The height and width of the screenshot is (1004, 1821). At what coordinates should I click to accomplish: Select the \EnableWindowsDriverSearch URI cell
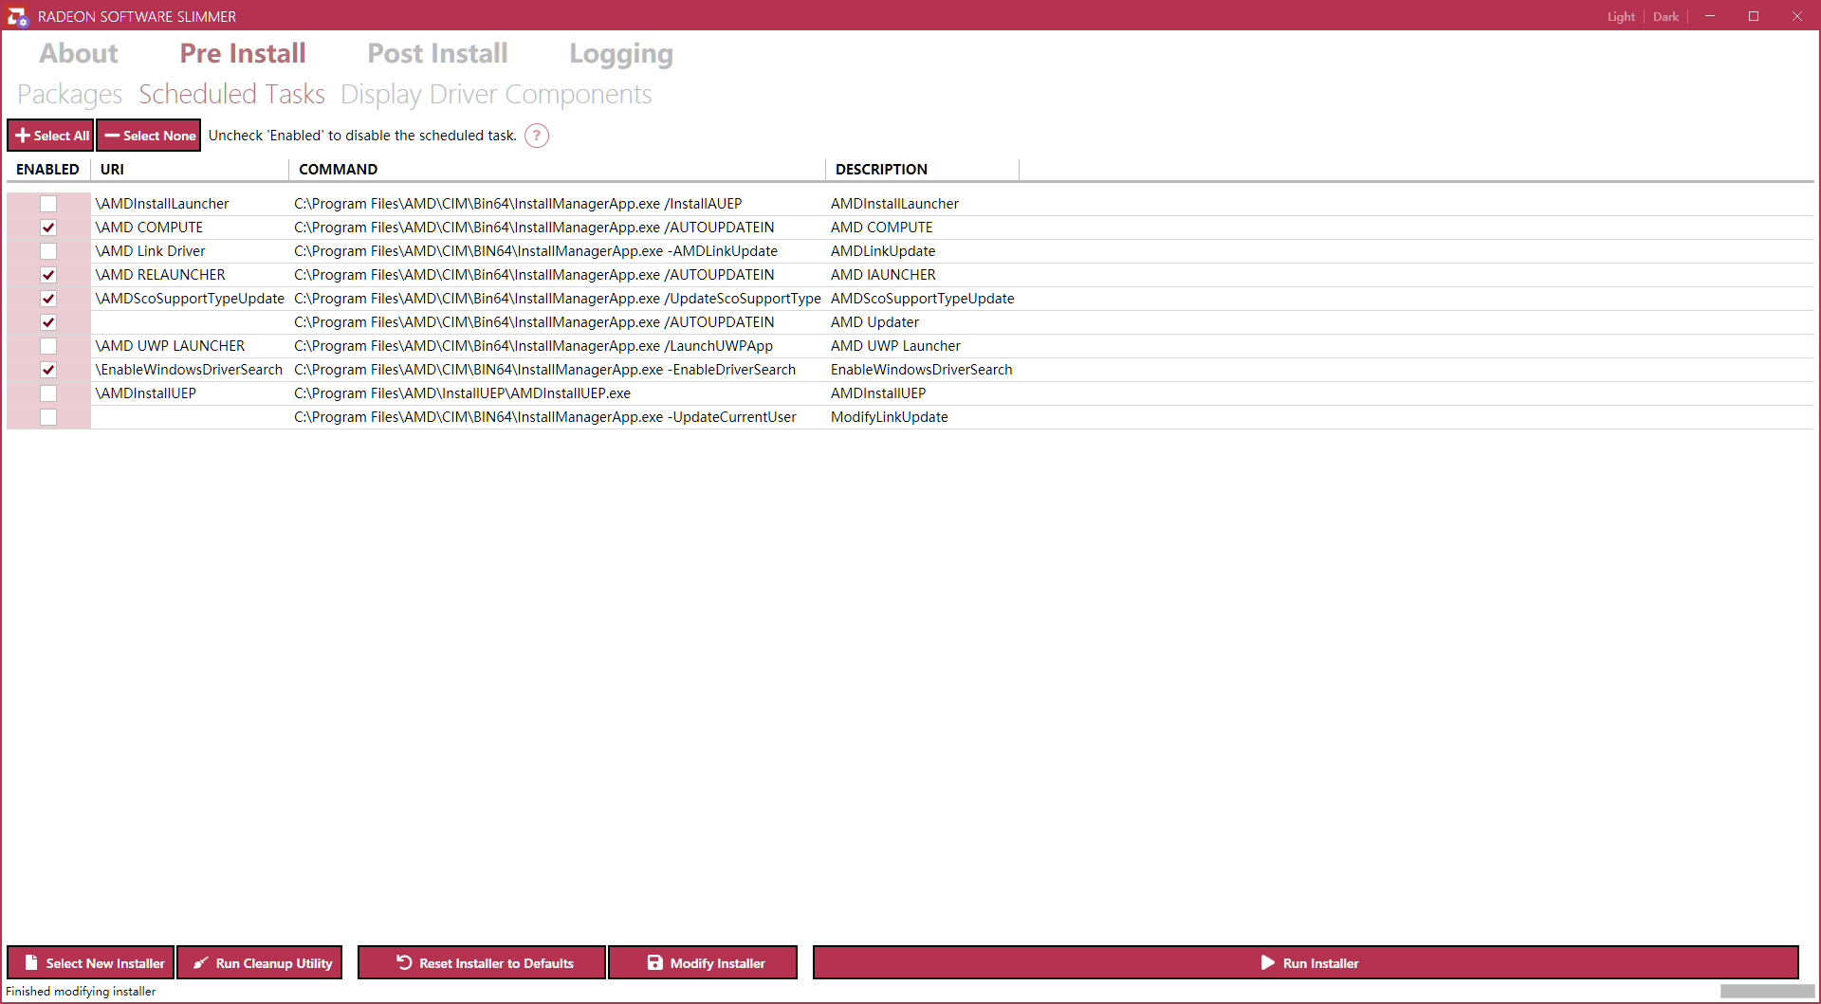[x=189, y=370]
